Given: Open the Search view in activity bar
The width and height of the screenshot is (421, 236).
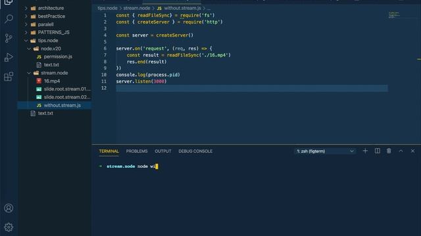Looking at the screenshot, I should click(x=9, y=19).
